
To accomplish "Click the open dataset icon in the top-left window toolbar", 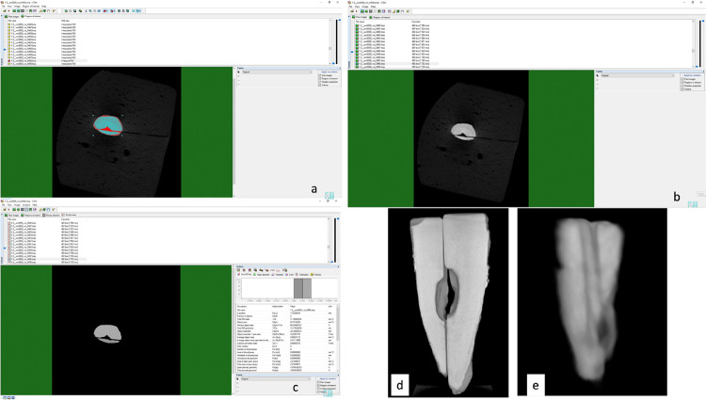I will [x=5, y=11].
